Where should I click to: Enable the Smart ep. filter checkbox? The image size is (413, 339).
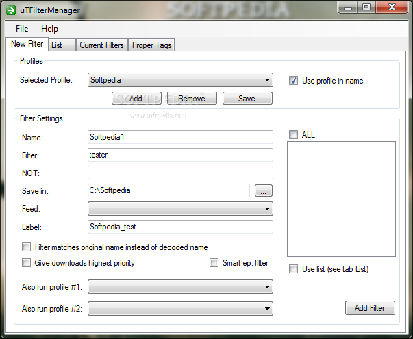coord(214,262)
